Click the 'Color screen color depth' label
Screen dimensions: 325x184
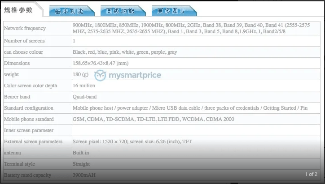31,86
